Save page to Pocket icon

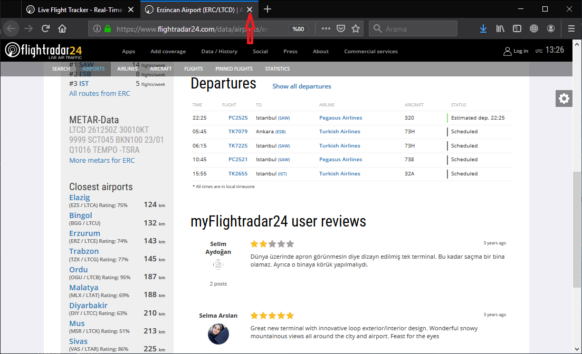pos(341,28)
